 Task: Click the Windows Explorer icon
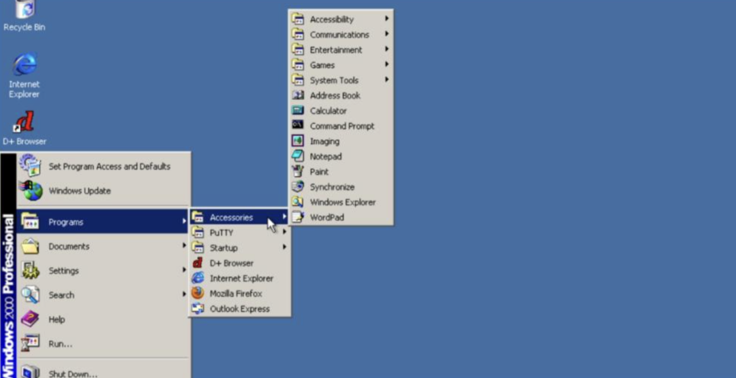[x=298, y=202]
